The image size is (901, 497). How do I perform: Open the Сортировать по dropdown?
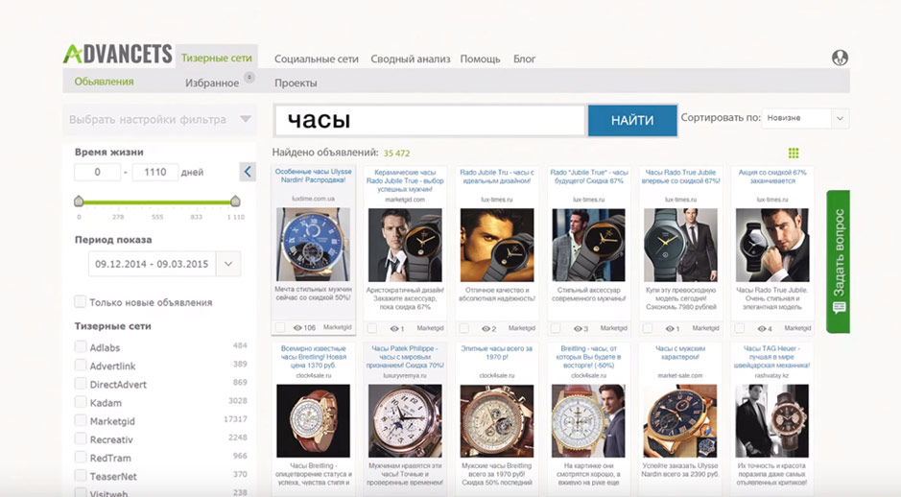click(x=804, y=118)
